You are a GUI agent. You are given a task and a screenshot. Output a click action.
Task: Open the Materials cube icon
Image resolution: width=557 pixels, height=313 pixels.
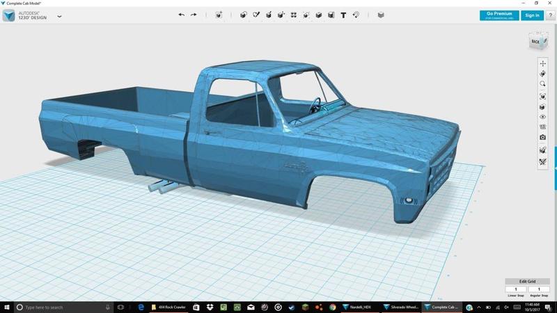point(380,15)
